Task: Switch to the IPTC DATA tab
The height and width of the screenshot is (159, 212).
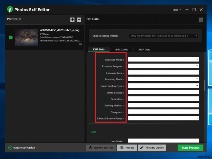Action: click(121, 49)
